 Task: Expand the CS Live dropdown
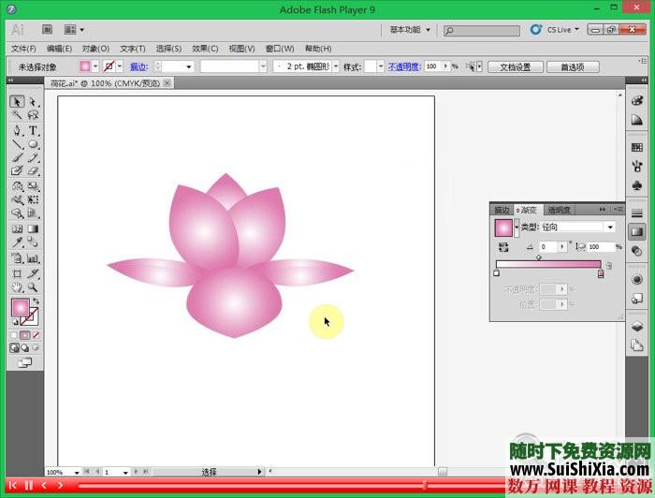click(577, 30)
